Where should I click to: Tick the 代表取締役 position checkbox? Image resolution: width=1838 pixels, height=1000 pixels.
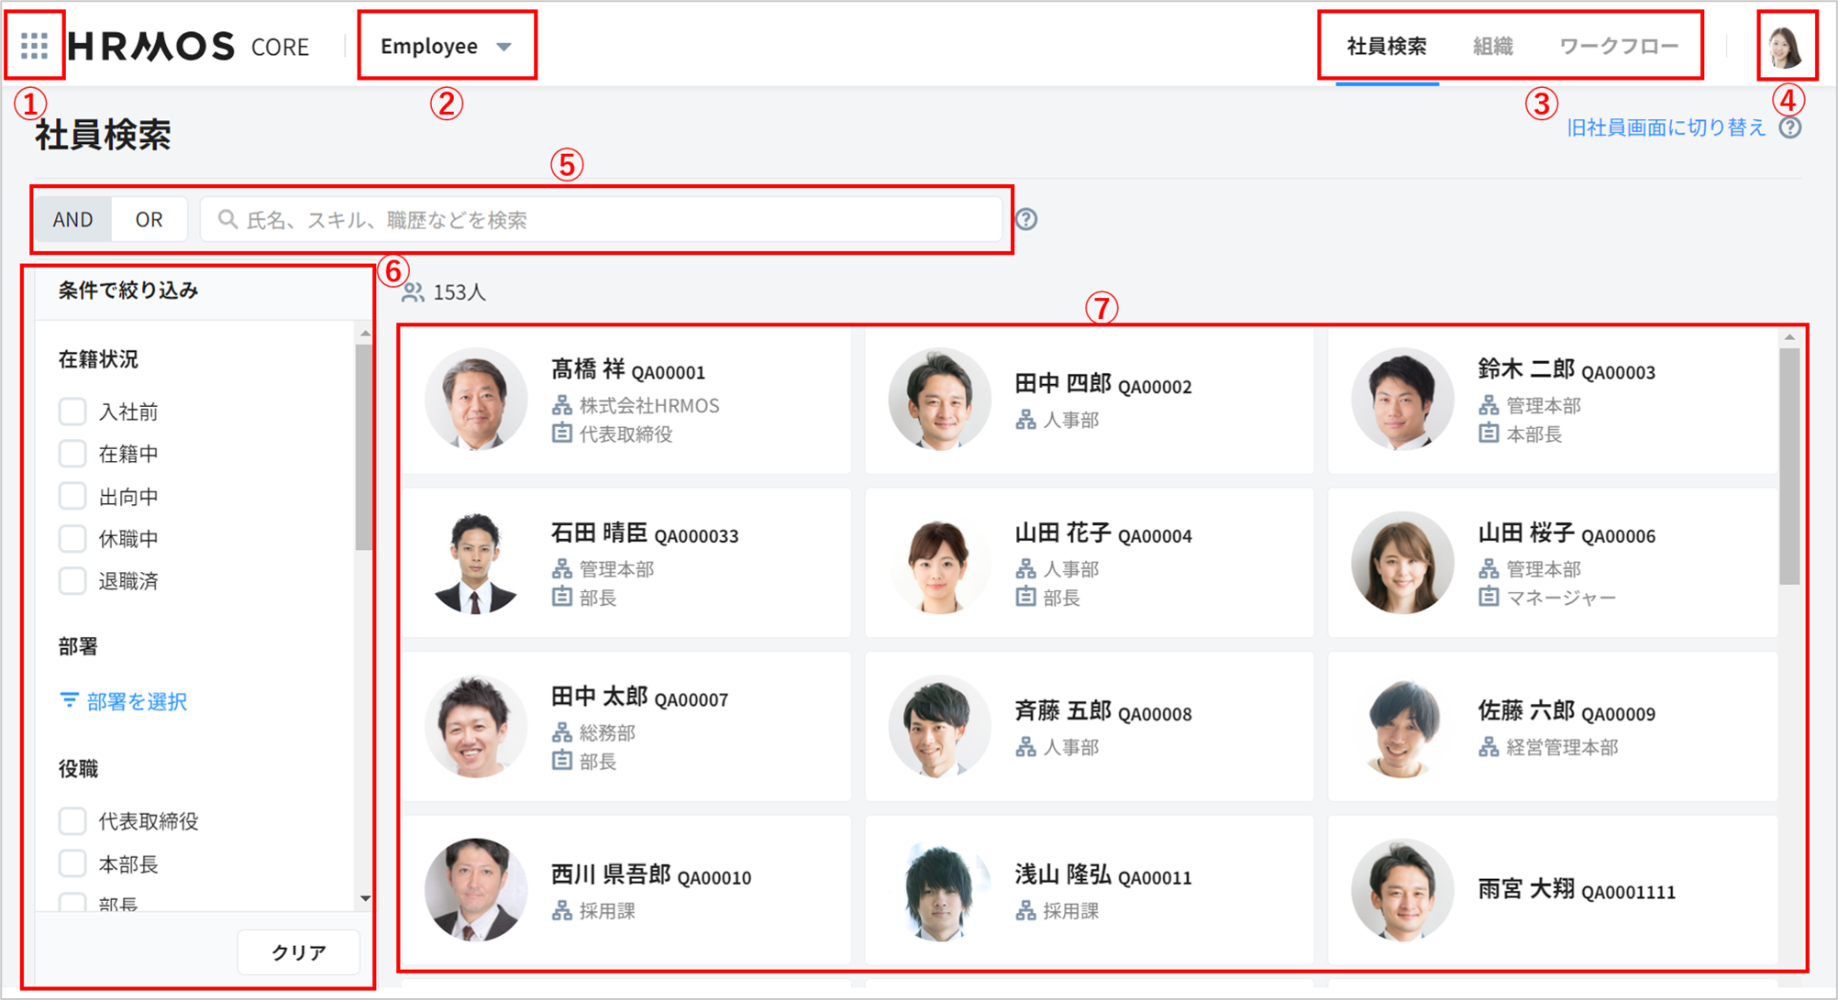(x=72, y=821)
